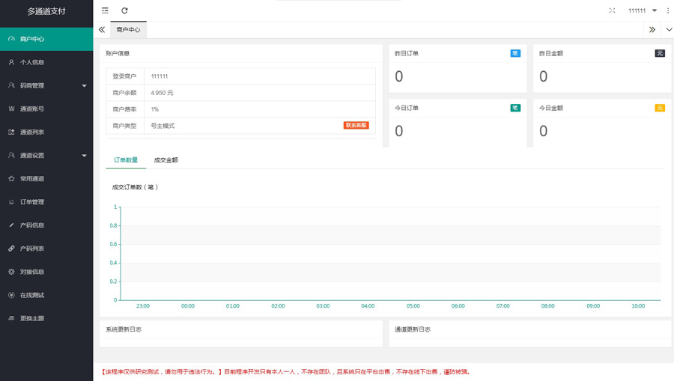Open the tab operations dropdown chevron

(668, 30)
